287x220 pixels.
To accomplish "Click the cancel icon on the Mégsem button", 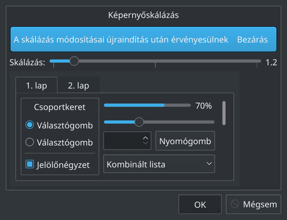I will click(234, 204).
